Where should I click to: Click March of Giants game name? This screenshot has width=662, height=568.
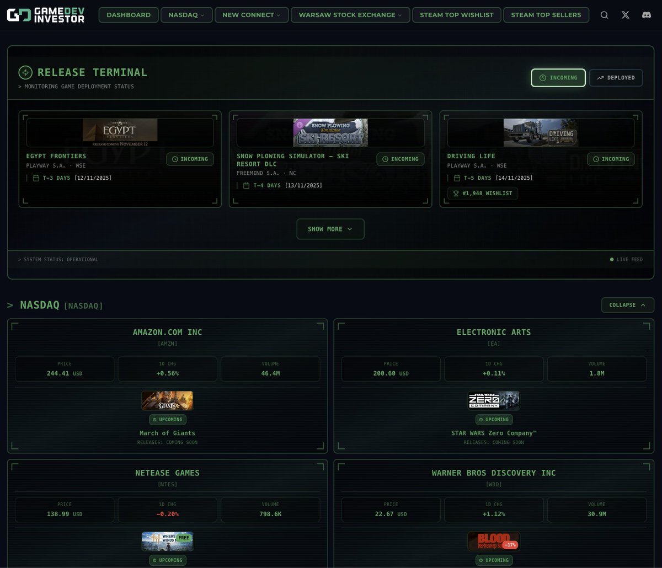pos(167,433)
